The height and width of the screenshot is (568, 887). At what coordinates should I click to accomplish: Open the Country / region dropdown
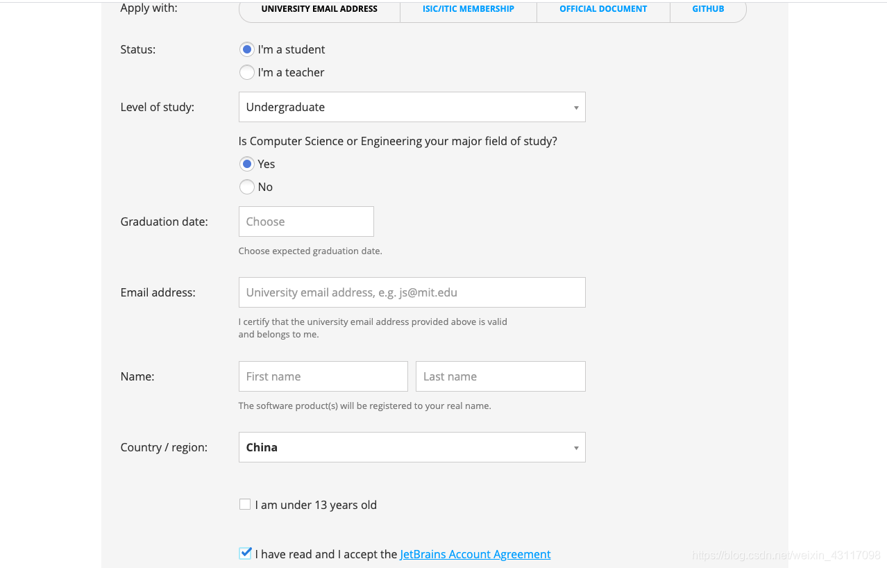[x=412, y=447]
